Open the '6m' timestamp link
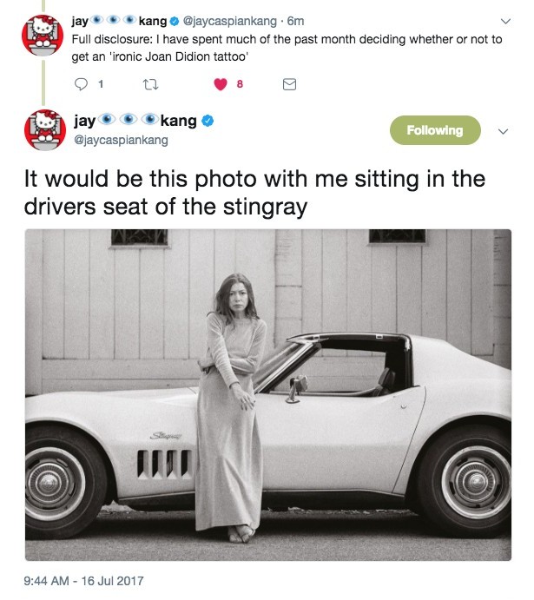Image resolution: width=534 pixels, height=600 pixels. pos(294,19)
